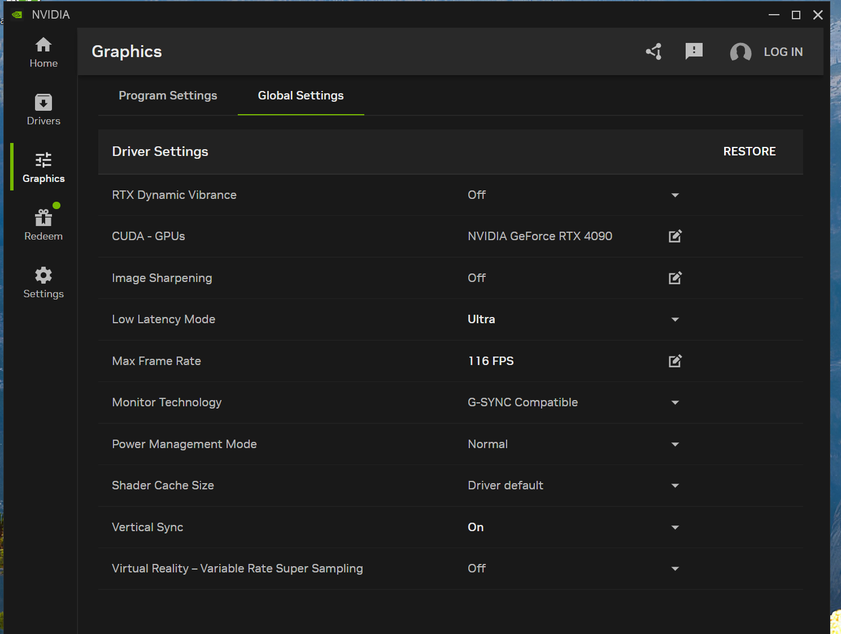Expand the Low Latency Mode dropdown
This screenshot has width=841, height=634.
[x=675, y=319]
